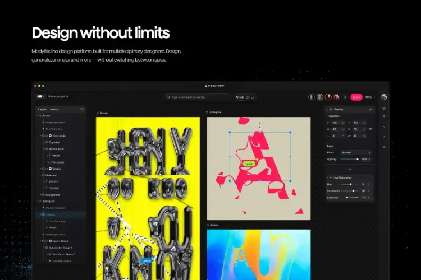Click the corner radius input field
Screen dimensions: 421x280
(x=359, y=136)
